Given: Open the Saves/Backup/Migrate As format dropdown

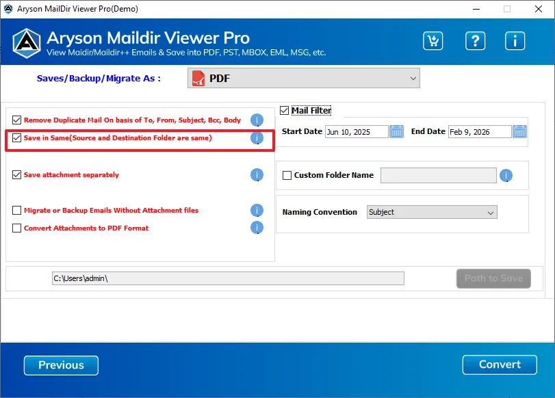Looking at the screenshot, I should point(304,78).
